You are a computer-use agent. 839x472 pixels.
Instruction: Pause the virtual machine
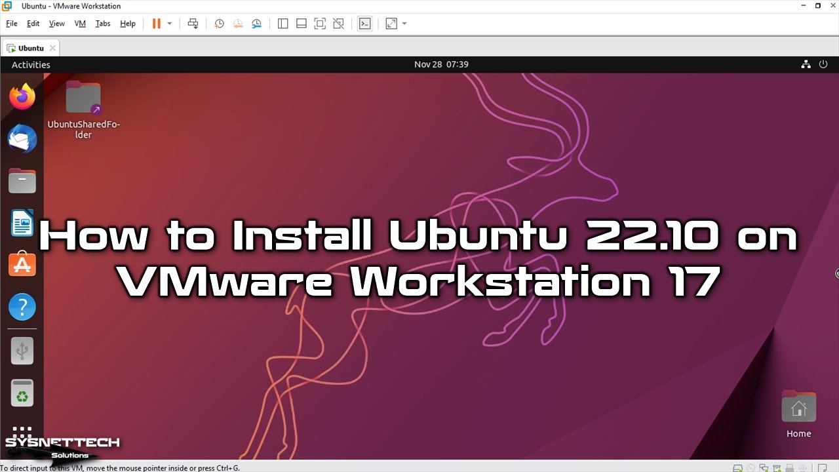tap(157, 24)
